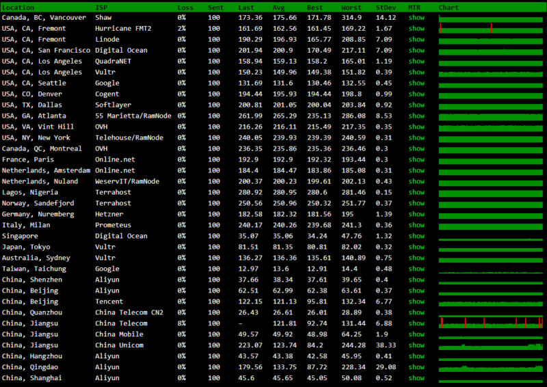
Task: Click show for the Fremont Linode row
Action: pos(416,40)
